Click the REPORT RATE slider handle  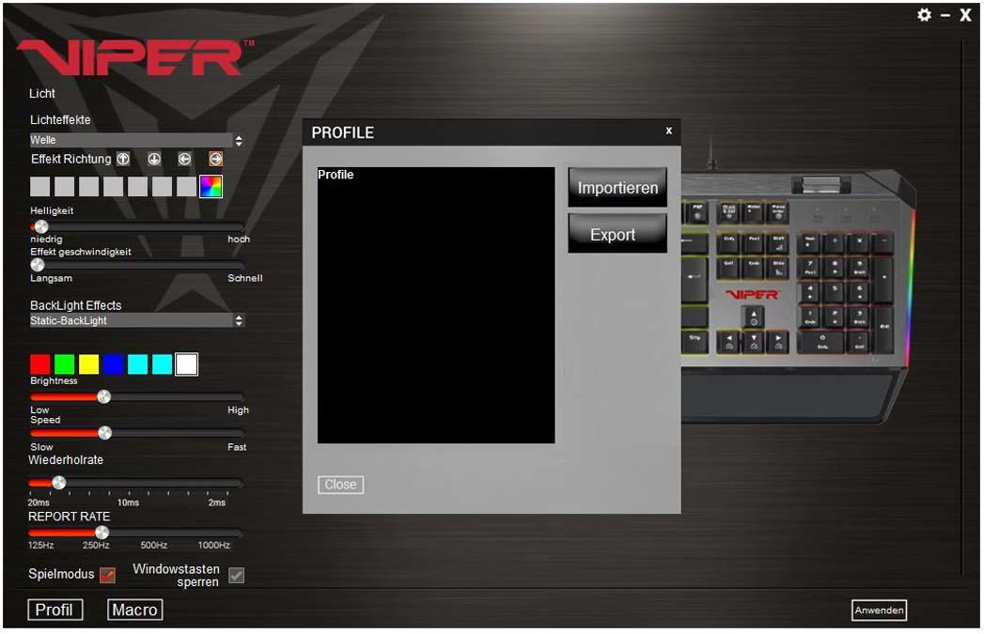(x=102, y=533)
